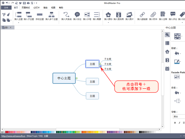Image resolution: width=185 pixels, height=139 pixels.
Task: Click Insert Mark icon (插入图标) button
Action: click(x=108, y=14)
